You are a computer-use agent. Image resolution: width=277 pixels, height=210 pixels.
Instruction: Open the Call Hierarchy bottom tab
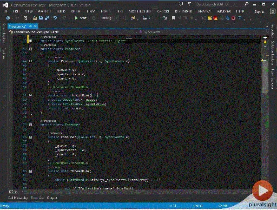coord(18,198)
